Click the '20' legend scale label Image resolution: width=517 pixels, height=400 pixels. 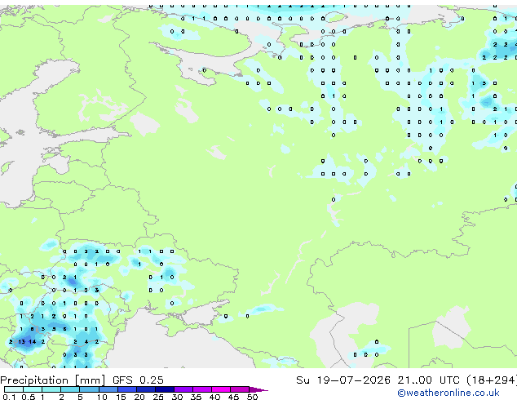(x=139, y=397)
